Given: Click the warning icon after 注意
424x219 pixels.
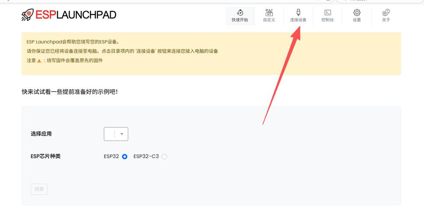Looking at the screenshot, I should click(39, 61).
